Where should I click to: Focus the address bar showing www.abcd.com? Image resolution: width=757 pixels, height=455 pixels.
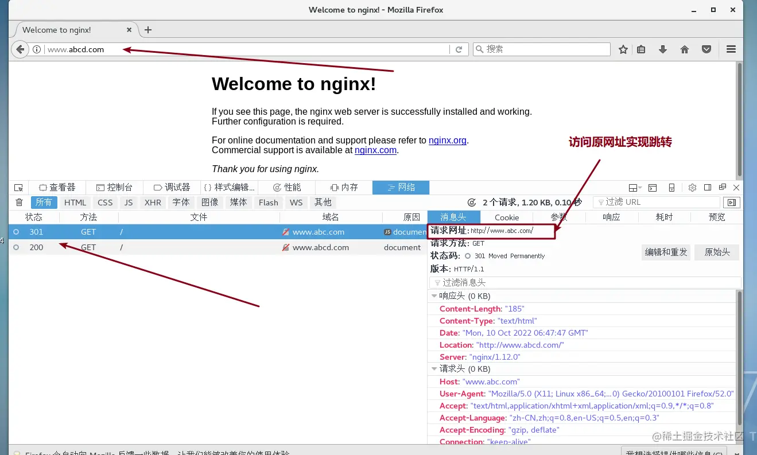tap(247, 49)
